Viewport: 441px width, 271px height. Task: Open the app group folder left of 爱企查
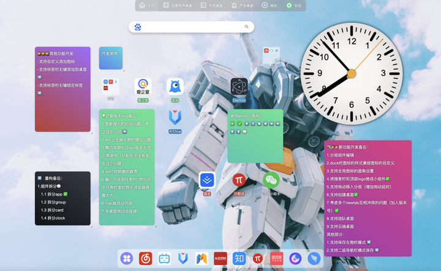(110, 86)
